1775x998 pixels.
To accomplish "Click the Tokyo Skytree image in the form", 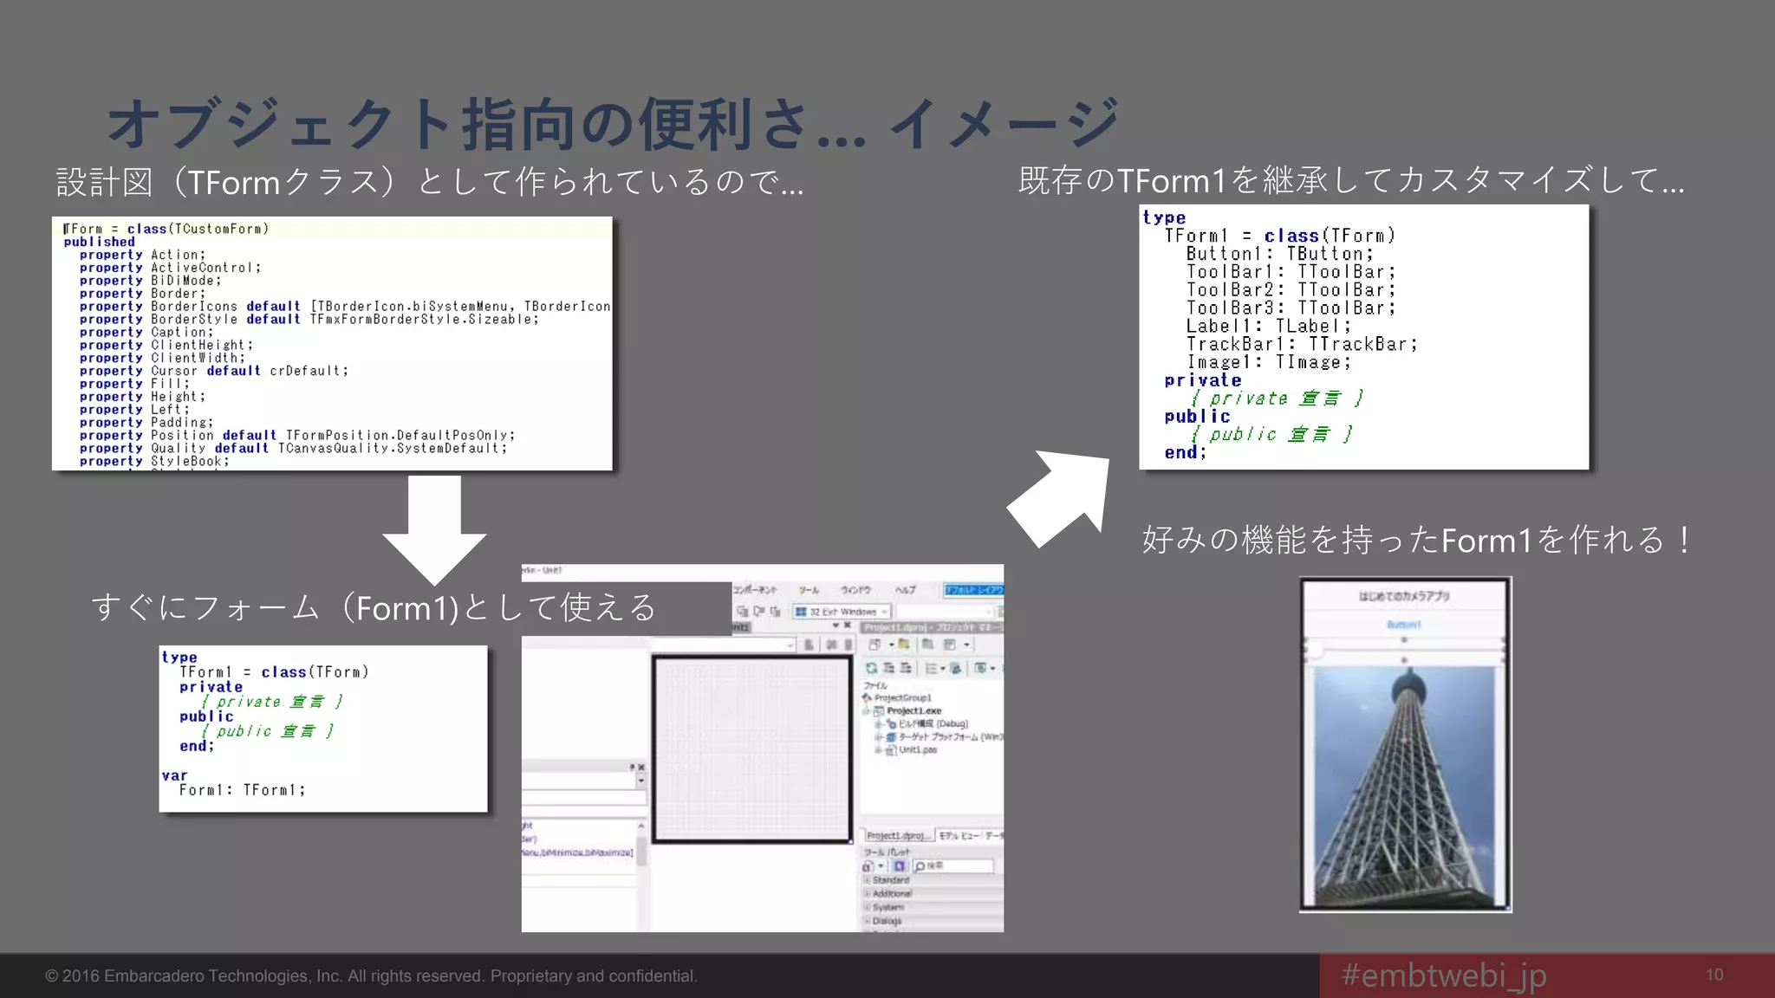I will click(1404, 784).
